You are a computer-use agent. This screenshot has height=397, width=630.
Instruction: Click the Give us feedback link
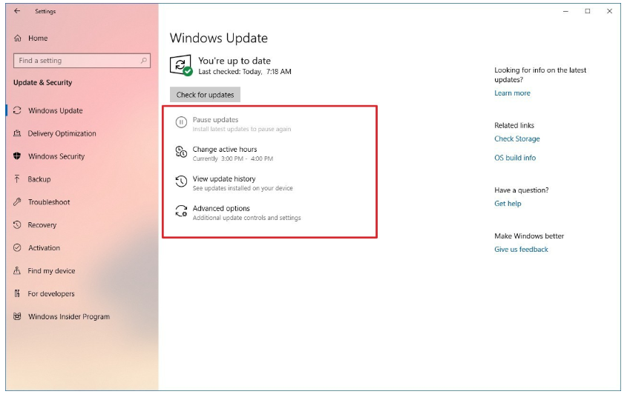click(521, 250)
